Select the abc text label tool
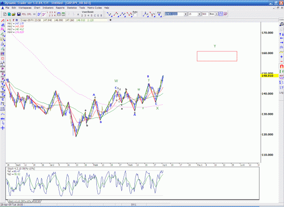The height and width of the screenshot is (207, 284). pos(3,118)
